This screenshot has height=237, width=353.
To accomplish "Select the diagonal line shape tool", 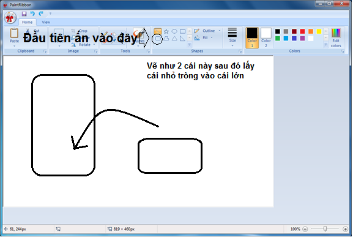I will (158, 31).
